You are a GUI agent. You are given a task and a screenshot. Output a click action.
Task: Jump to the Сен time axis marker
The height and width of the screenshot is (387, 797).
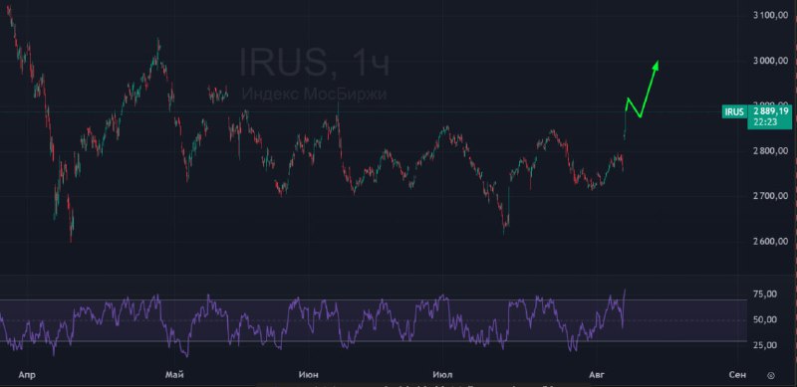pyautogui.click(x=737, y=375)
